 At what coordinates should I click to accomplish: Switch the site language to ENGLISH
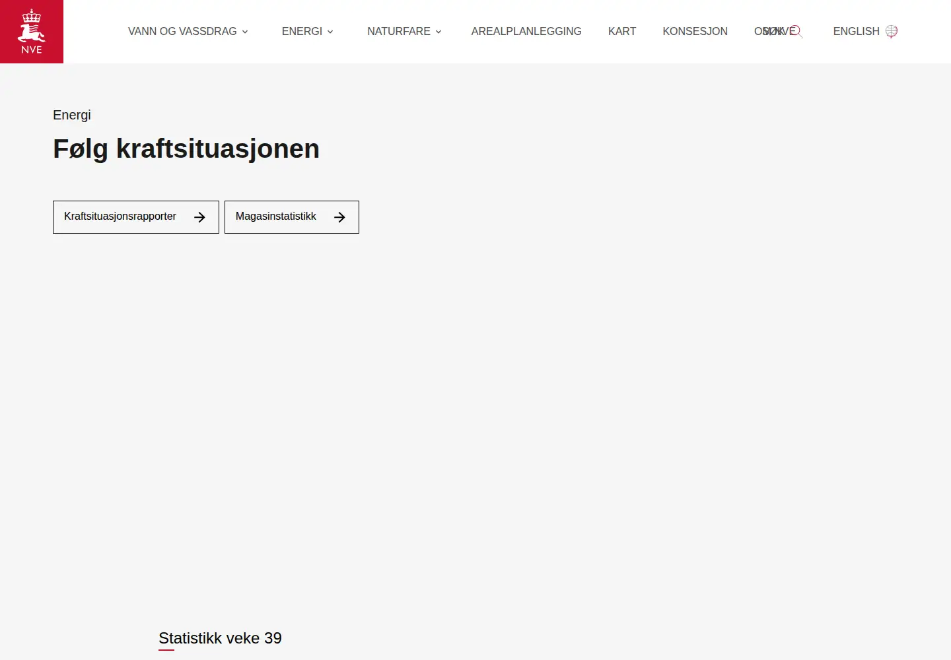click(x=865, y=31)
